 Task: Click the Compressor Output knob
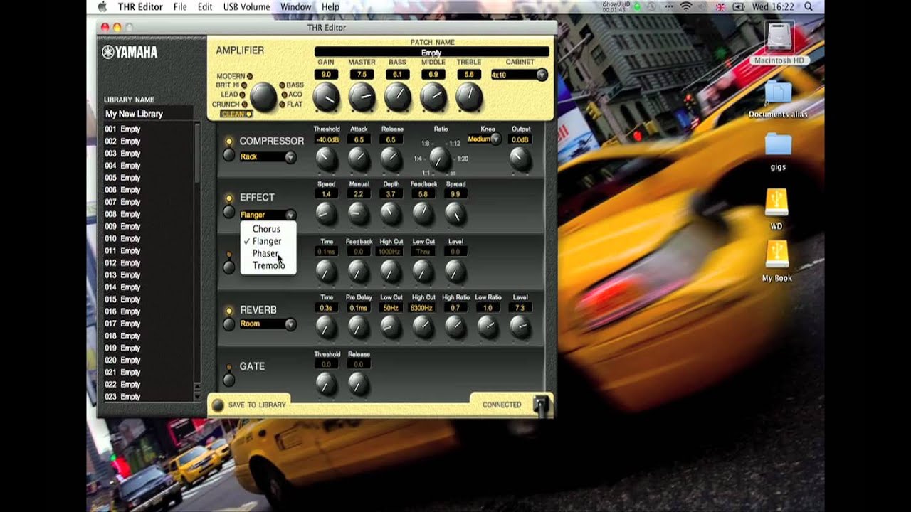pyautogui.click(x=520, y=159)
